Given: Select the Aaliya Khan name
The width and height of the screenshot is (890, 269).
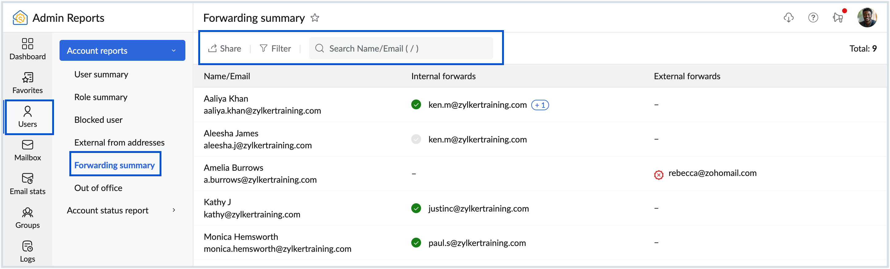Looking at the screenshot, I should click(226, 99).
